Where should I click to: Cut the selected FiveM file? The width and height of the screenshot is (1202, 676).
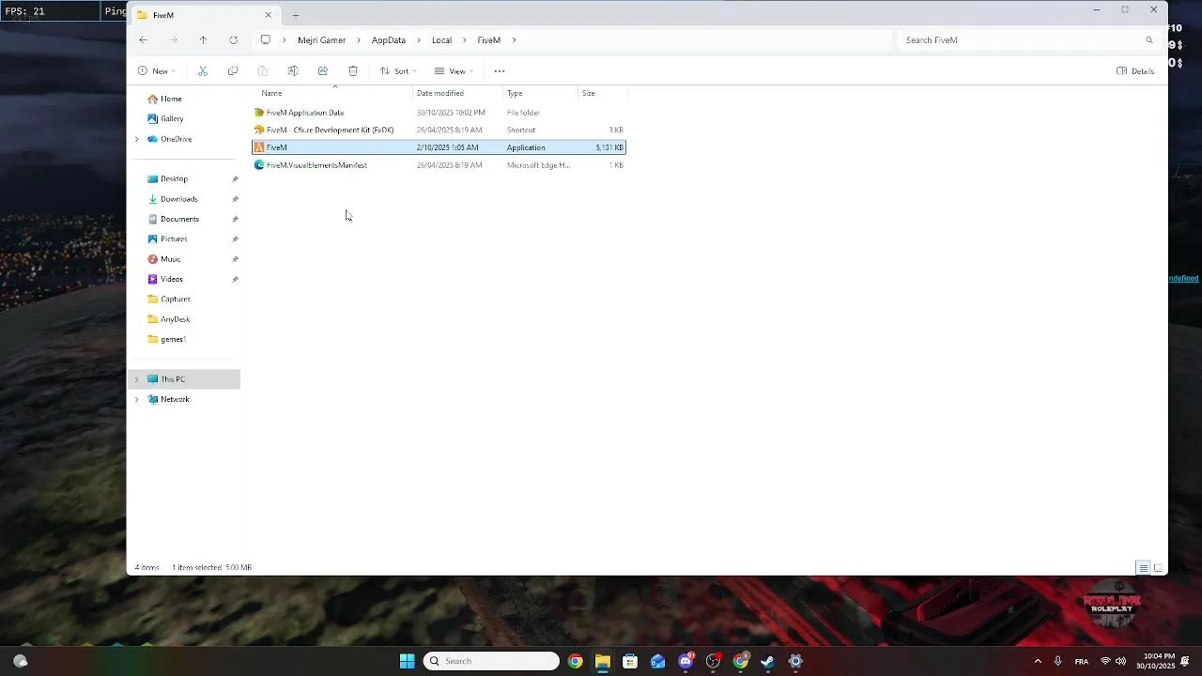[202, 71]
